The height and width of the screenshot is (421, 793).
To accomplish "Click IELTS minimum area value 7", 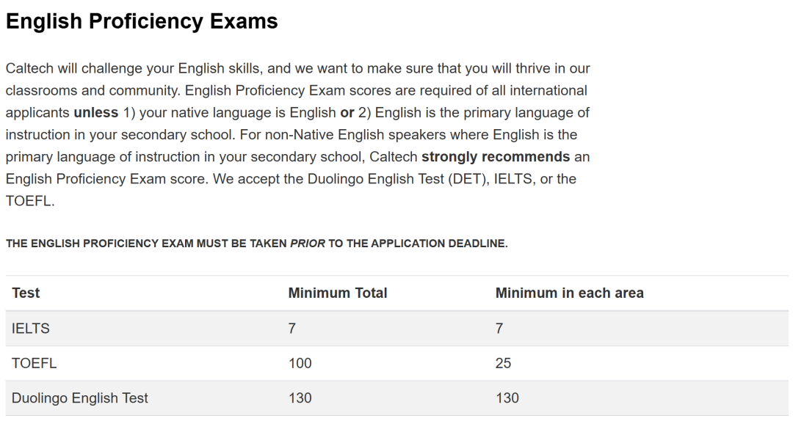I will point(499,329).
